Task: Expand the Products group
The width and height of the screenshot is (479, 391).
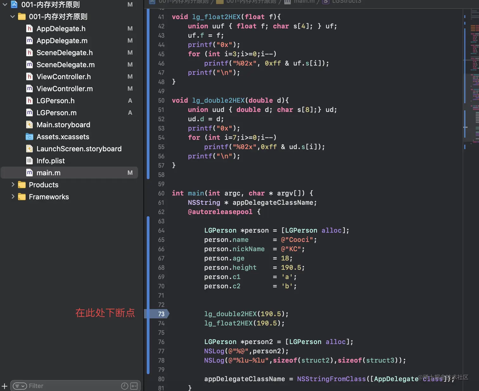Action: coord(13,185)
